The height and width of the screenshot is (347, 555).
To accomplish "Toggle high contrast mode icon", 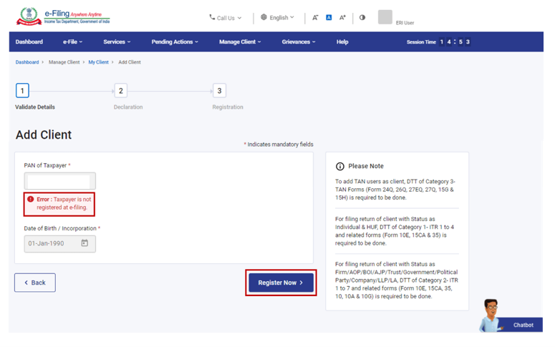I will (362, 17).
